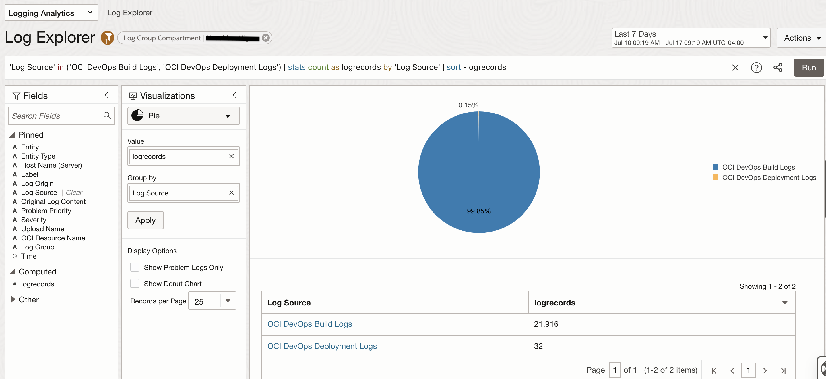Click the search magnifier in Search Fields
Screen dimensions: 826x379
(x=107, y=116)
